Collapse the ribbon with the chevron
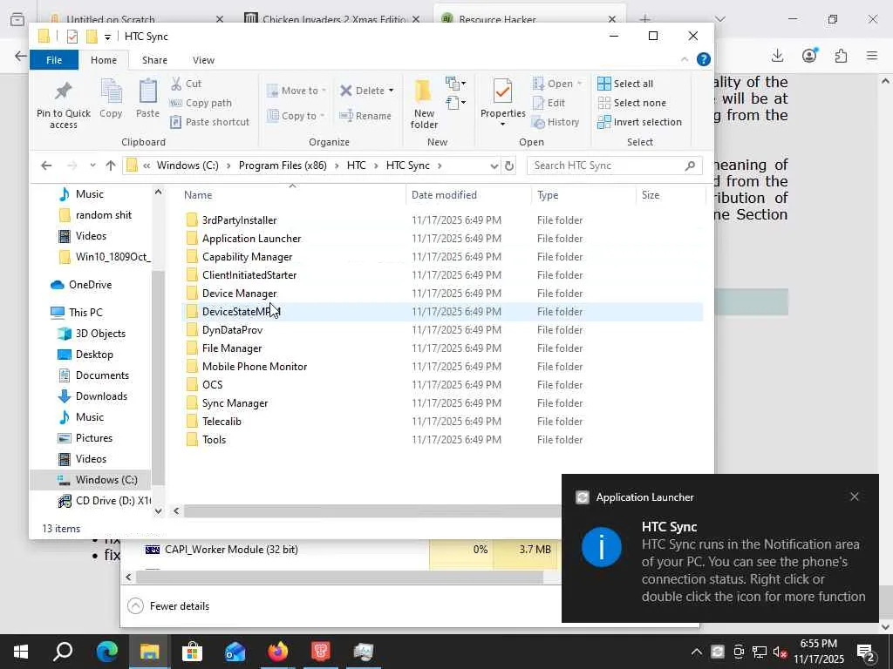Image resolution: width=893 pixels, height=669 pixels. point(685,59)
